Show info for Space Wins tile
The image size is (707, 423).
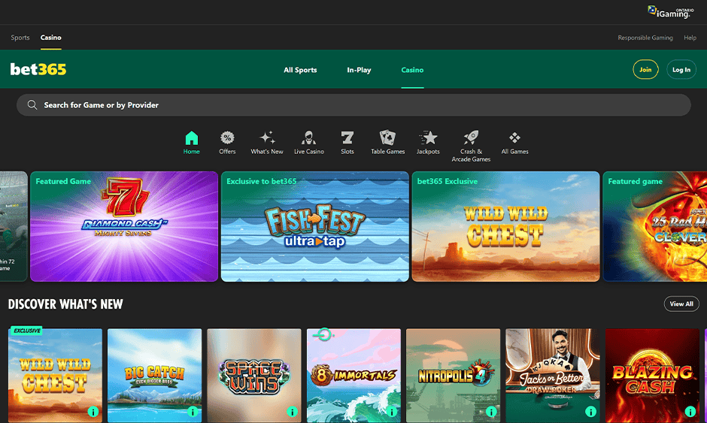pyautogui.click(x=292, y=411)
